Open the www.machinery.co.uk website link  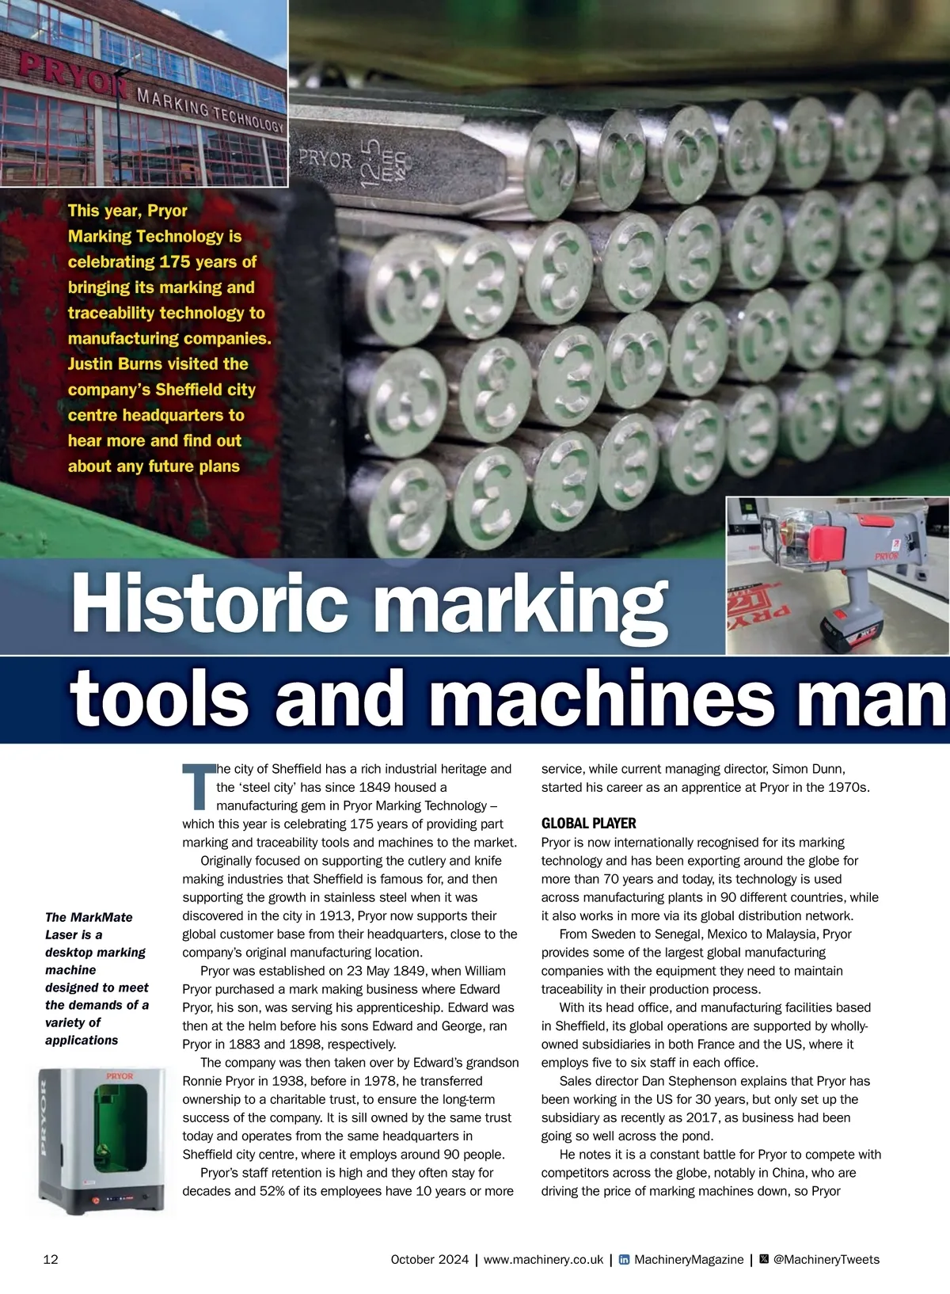[543, 1260]
